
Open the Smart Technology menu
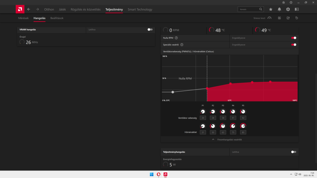pos(140,9)
